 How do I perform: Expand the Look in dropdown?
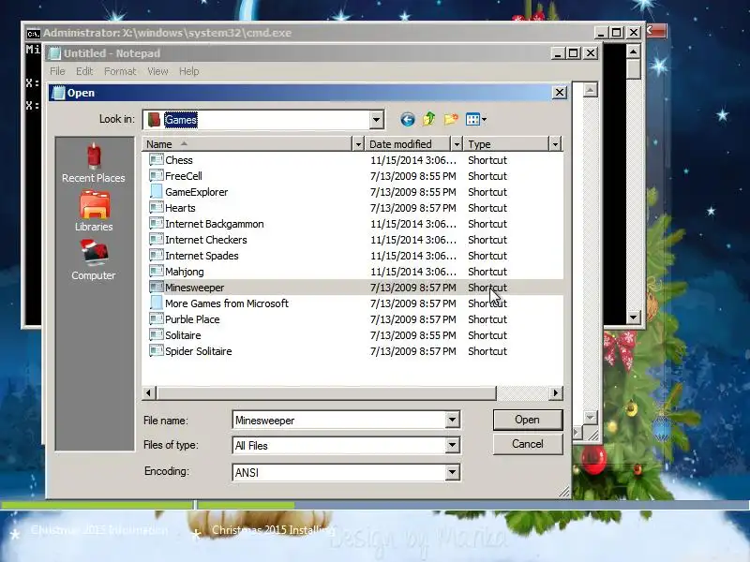pyautogui.click(x=377, y=120)
